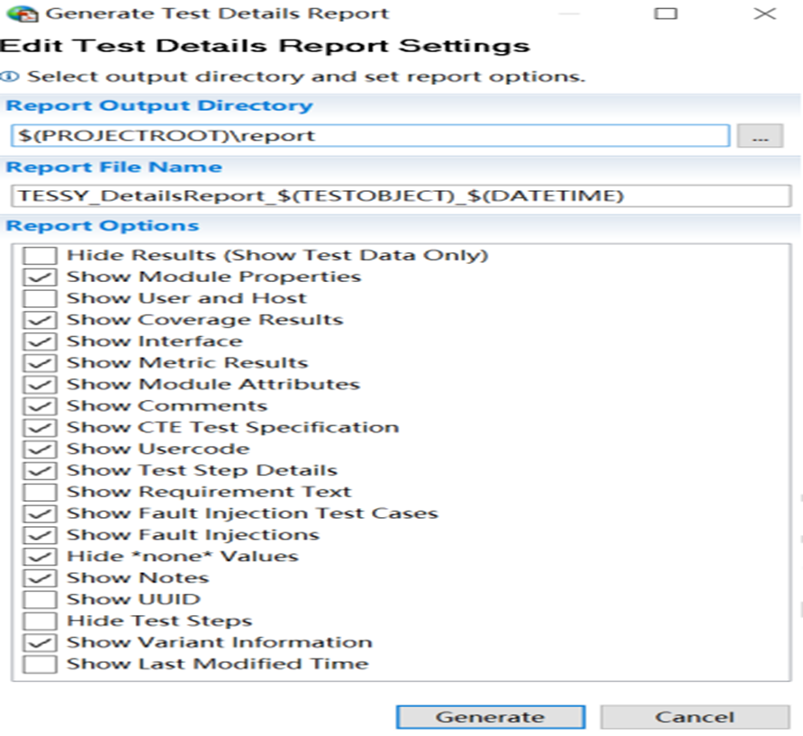The width and height of the screenshot is (803, 736).
Task: Click the Generate button
Action: pos(491,717)
